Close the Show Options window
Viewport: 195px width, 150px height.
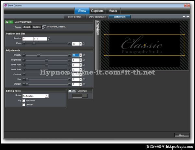(187, 5)
